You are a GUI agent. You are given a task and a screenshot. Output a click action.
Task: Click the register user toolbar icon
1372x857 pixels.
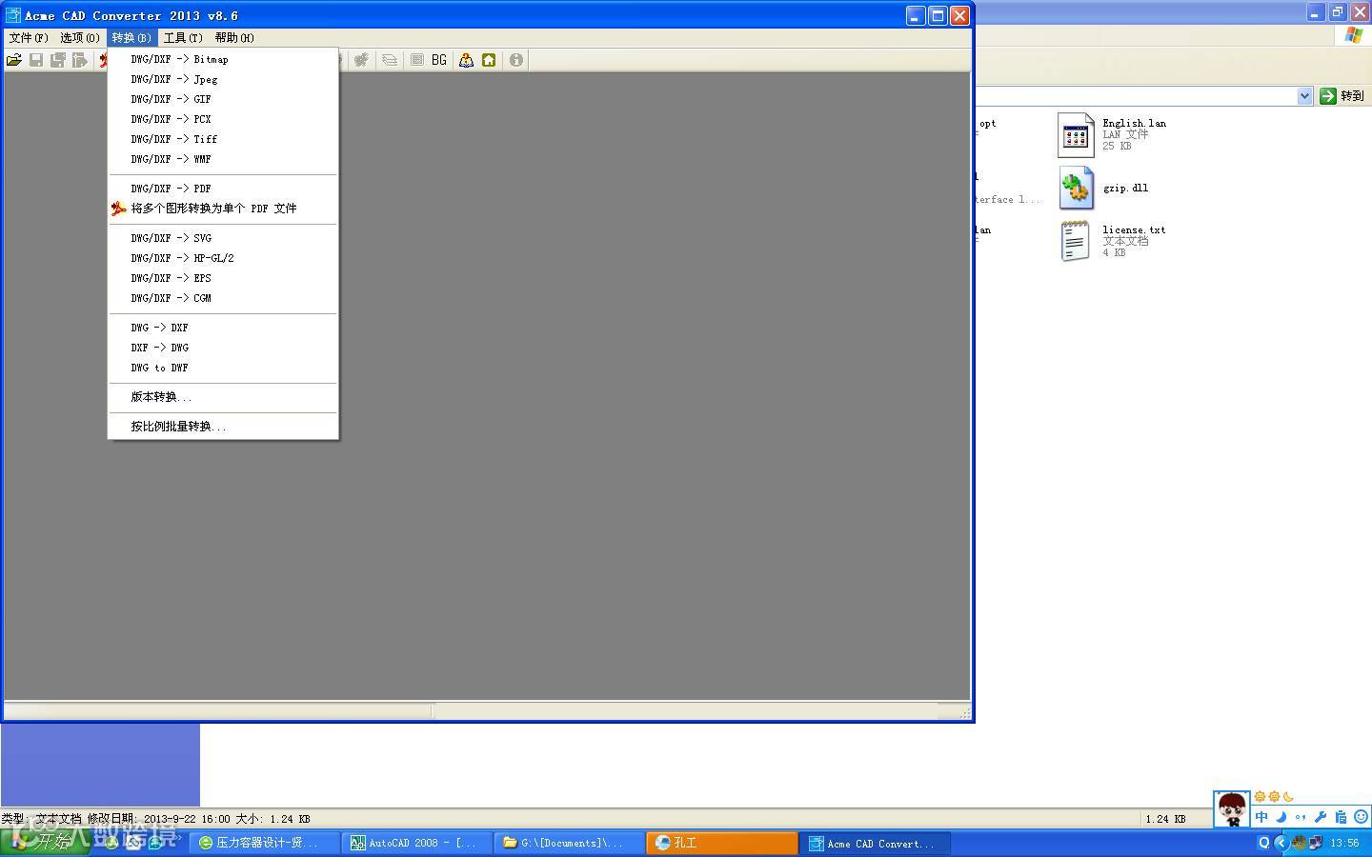click(x=466, y=60)
